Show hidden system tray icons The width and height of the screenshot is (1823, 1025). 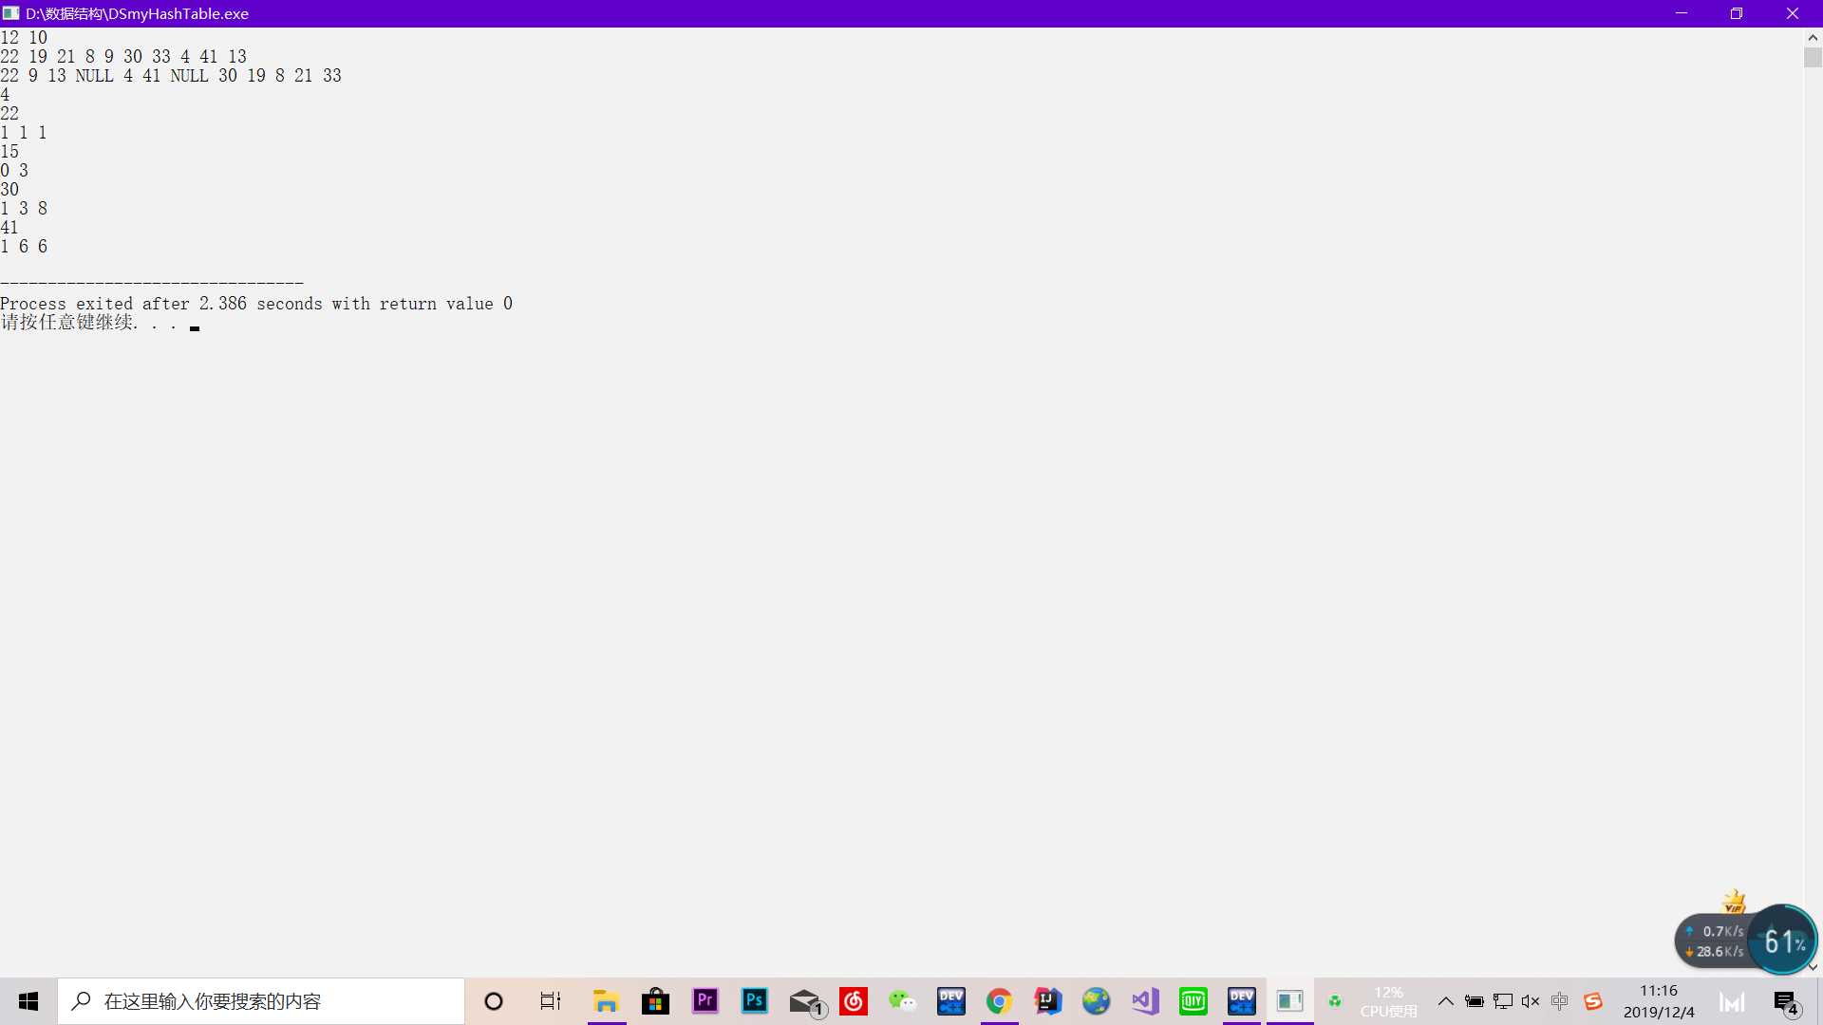(x=1446, y=1001)
